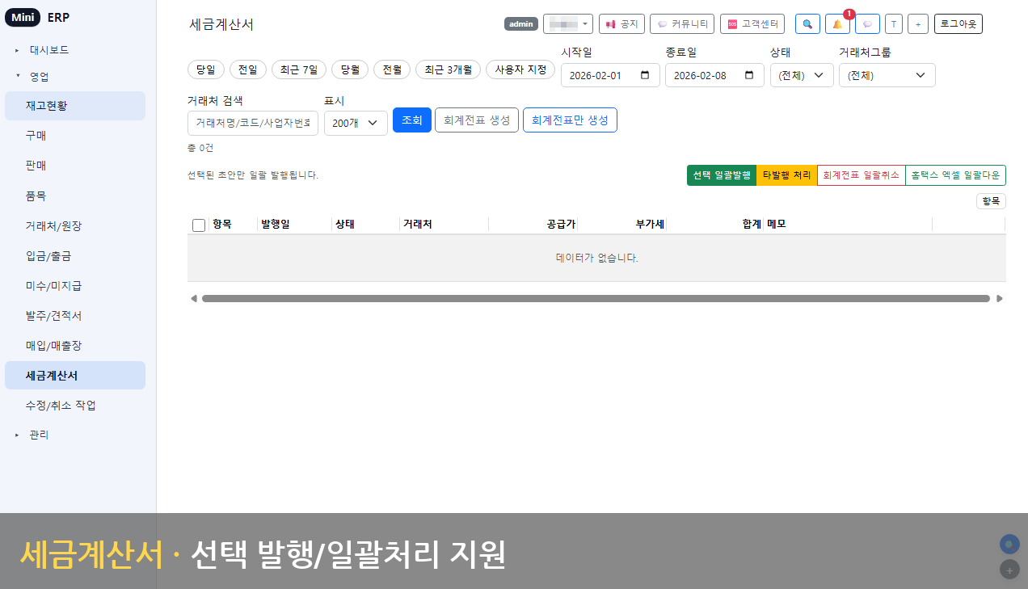1028x589 pixels.
Task: Click the horizontal scrollbar thumb
Action: coord(596,298)
